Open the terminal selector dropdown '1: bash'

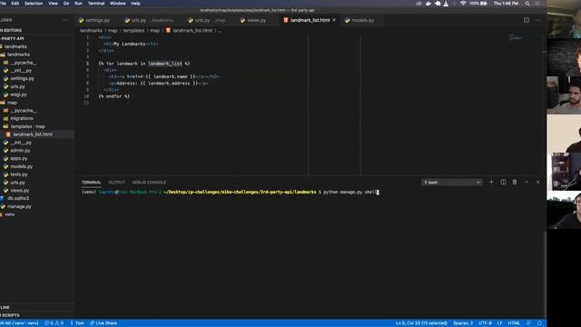(x=452, y=183)
